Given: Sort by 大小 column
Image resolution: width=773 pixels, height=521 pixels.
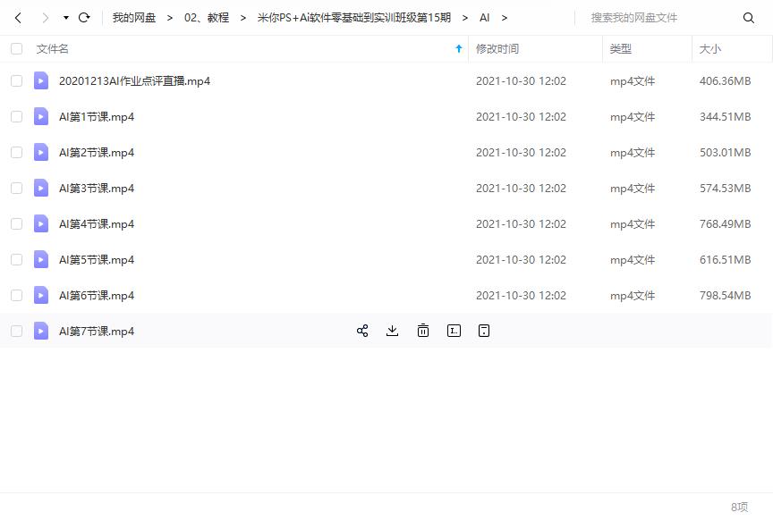Looking at the screenshot, I should (710, 49).
